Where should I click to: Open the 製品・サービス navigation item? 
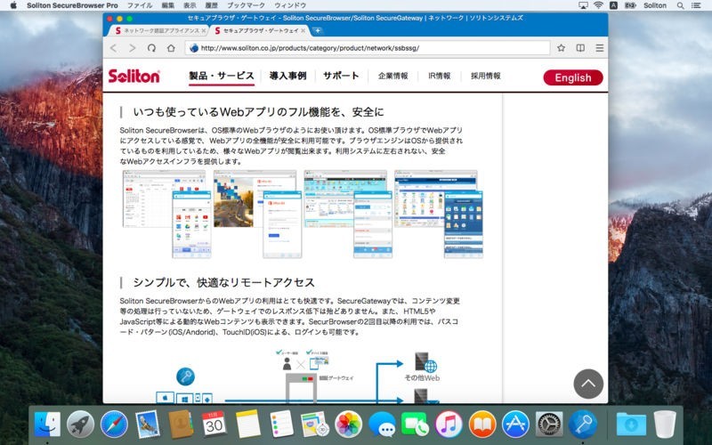[222, 77]
